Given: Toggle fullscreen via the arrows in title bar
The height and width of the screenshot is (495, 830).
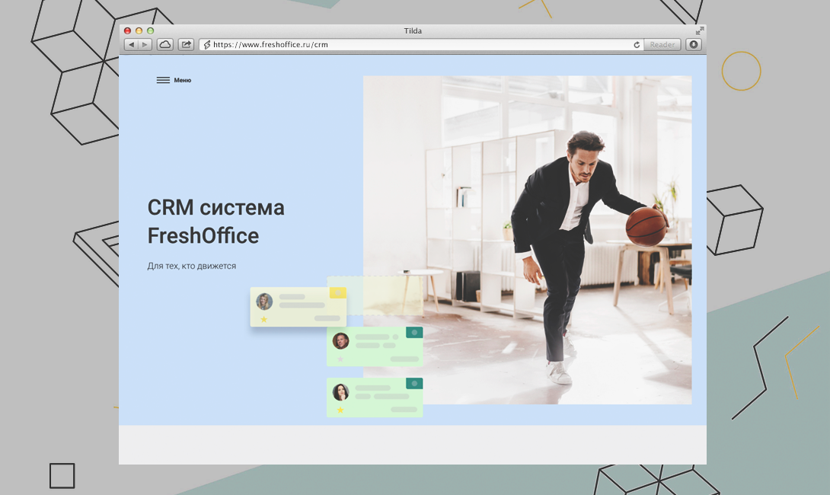Looking at the screenshot, I should coord(699,30).
